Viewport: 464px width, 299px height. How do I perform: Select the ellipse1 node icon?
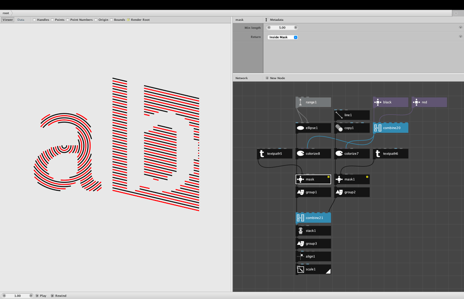(300, 128)
